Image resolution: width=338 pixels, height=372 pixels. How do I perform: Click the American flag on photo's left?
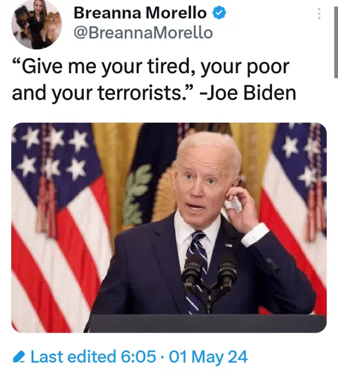pyautogui.click(x=60, y=227)
